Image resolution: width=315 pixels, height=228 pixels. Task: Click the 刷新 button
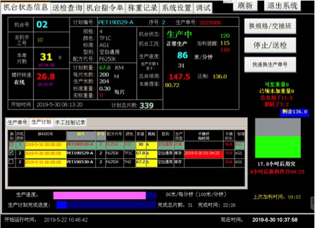tap(245, 6)
